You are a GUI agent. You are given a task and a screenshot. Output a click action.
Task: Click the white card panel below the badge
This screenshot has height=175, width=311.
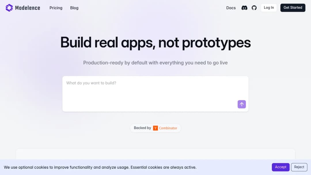tap(155, 154)
